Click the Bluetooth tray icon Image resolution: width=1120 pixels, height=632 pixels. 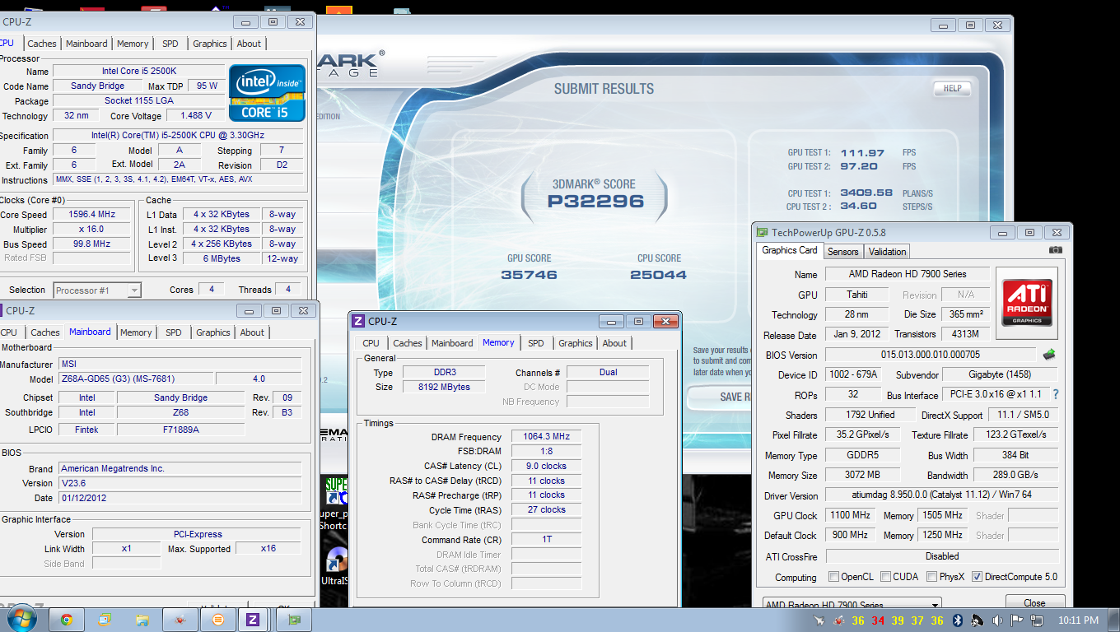click(x=958, y=620)
